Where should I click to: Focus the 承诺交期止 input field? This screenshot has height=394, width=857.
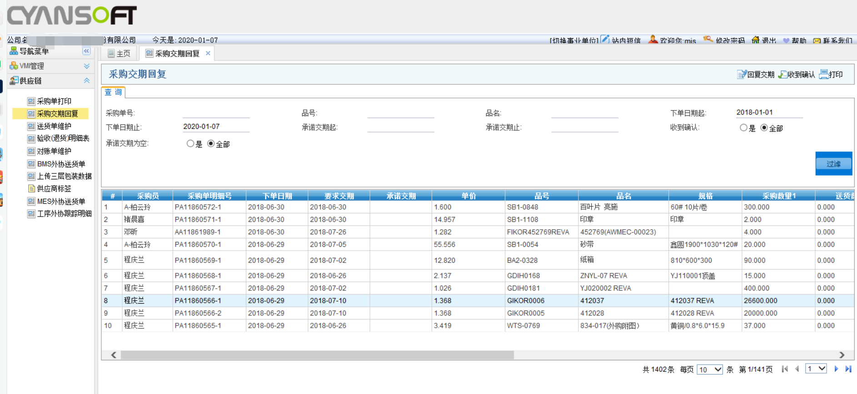coord(584,127)
